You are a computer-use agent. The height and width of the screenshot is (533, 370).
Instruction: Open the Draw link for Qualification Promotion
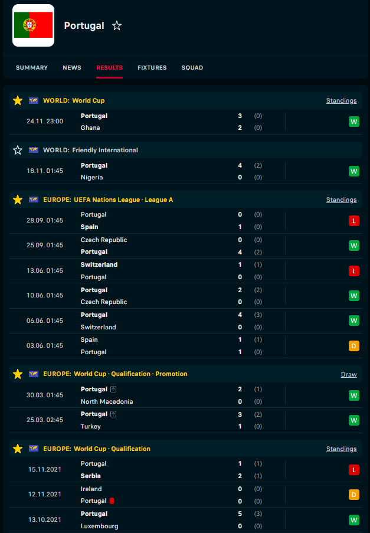click(x=349, y=374)
